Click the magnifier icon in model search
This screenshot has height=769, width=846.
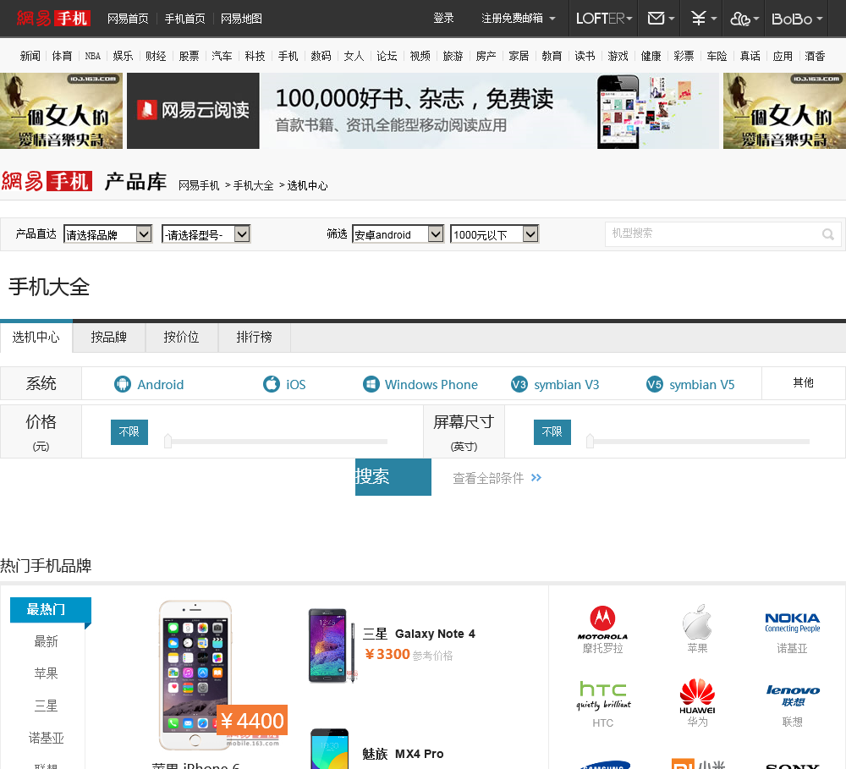[827, 234]
